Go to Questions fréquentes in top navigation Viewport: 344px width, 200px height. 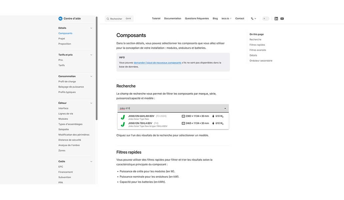(x=197, y=19)
